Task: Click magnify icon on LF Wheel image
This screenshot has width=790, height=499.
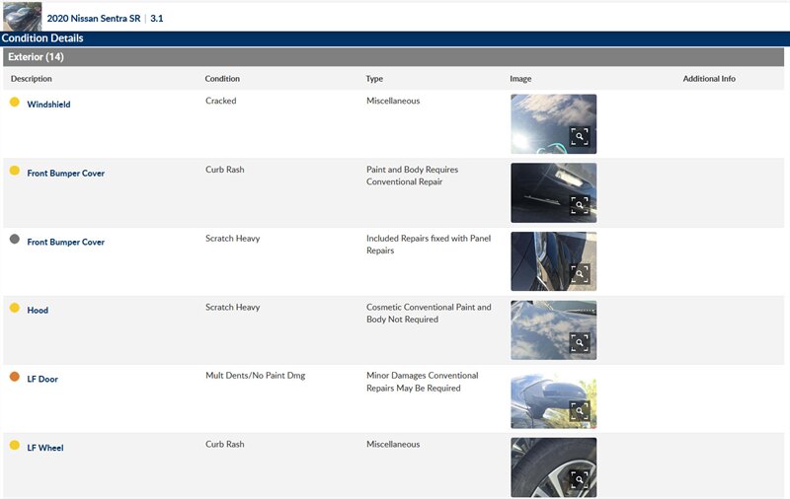Action: pos(580,479)
